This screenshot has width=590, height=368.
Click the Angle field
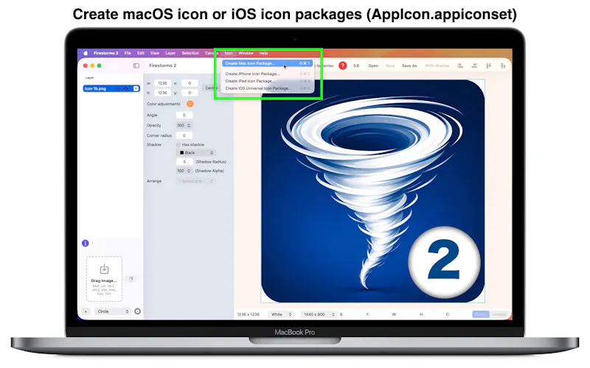[184, 116]
